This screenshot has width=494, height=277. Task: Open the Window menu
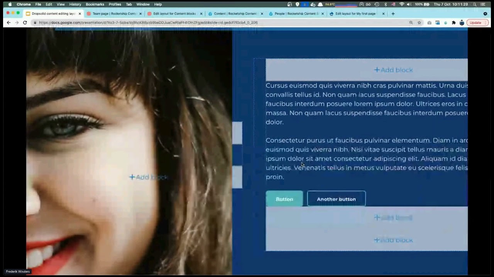(143, 4)
